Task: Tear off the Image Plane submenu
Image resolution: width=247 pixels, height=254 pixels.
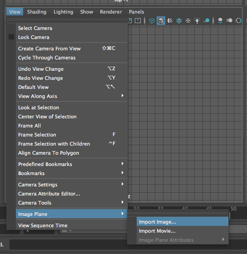Action: tap(178, 213)
